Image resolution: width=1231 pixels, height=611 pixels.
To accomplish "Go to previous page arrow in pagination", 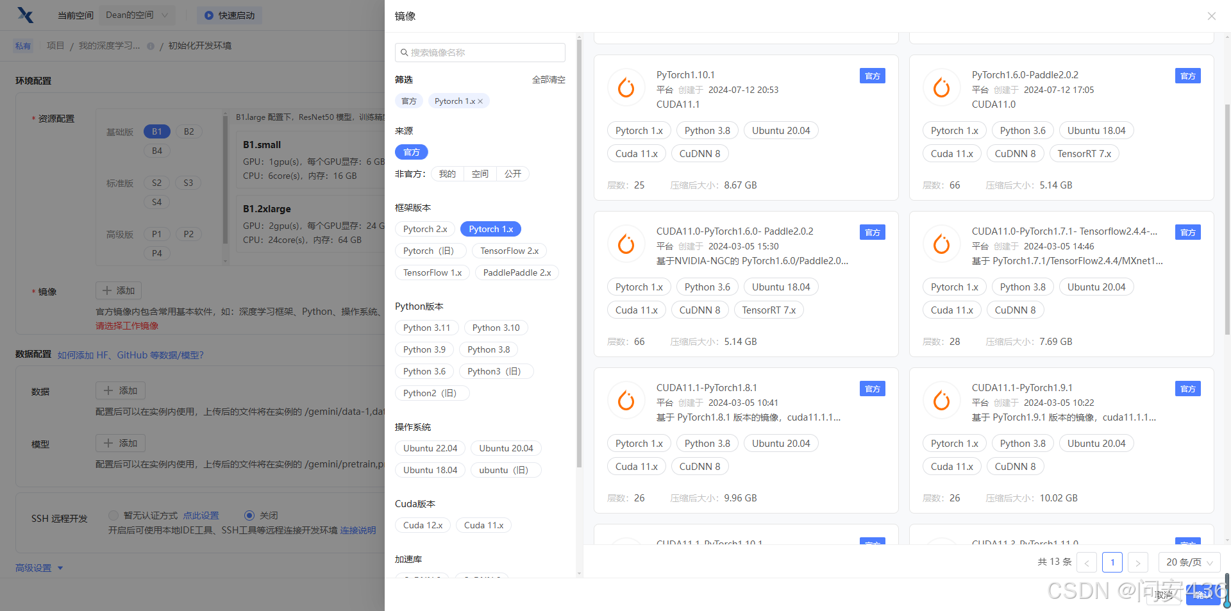I will tap(1087, 562).
